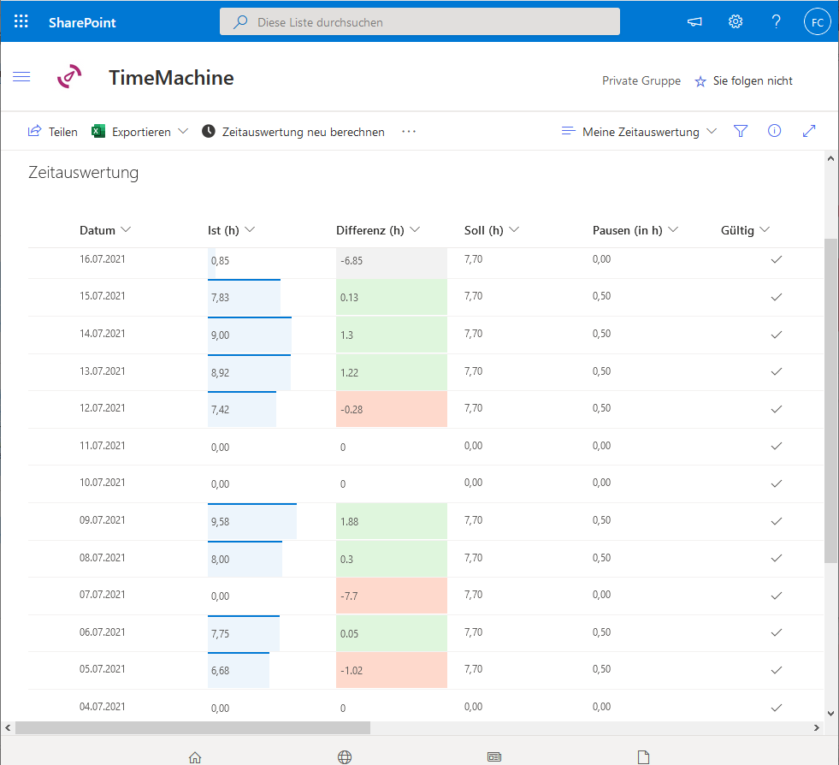Open the SharePoint app launcher grid

[x=21, y=22]
